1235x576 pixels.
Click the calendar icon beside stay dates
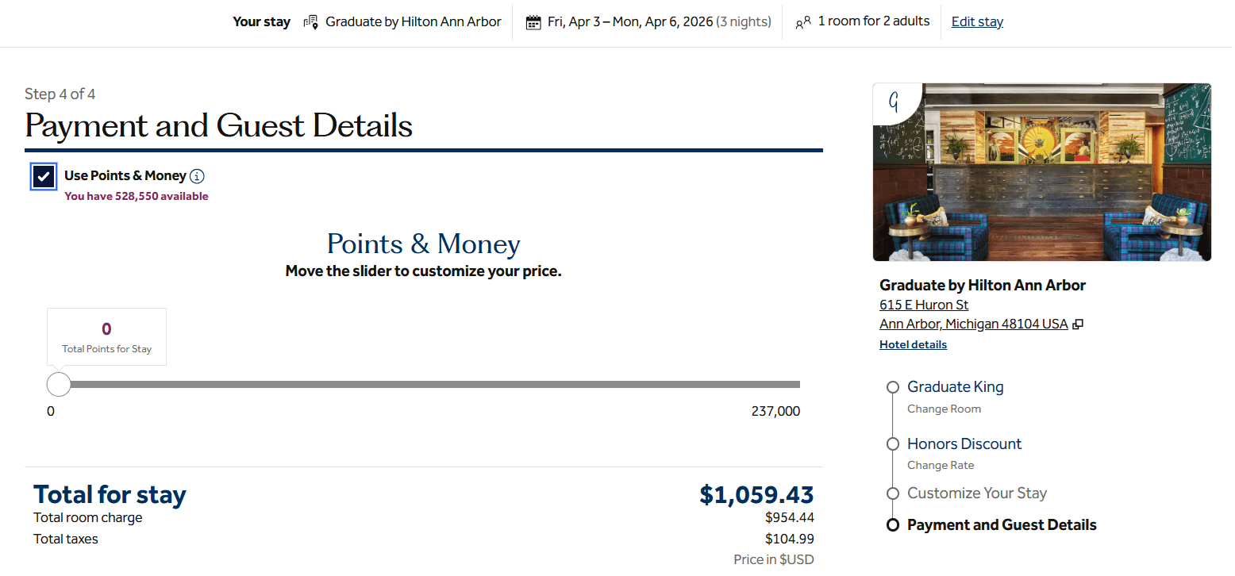click(x=533, y=22)
